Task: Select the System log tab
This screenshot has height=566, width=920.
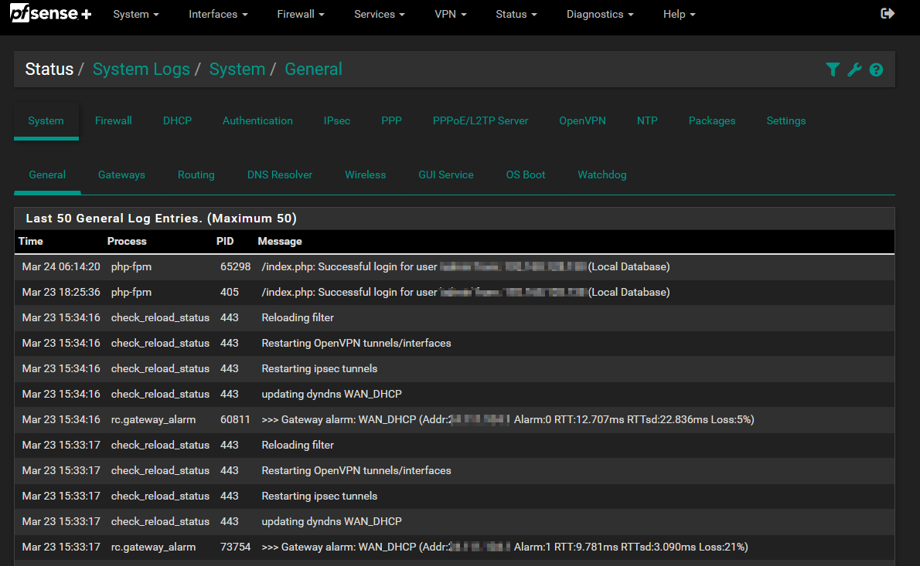Action: coord(46,120)
